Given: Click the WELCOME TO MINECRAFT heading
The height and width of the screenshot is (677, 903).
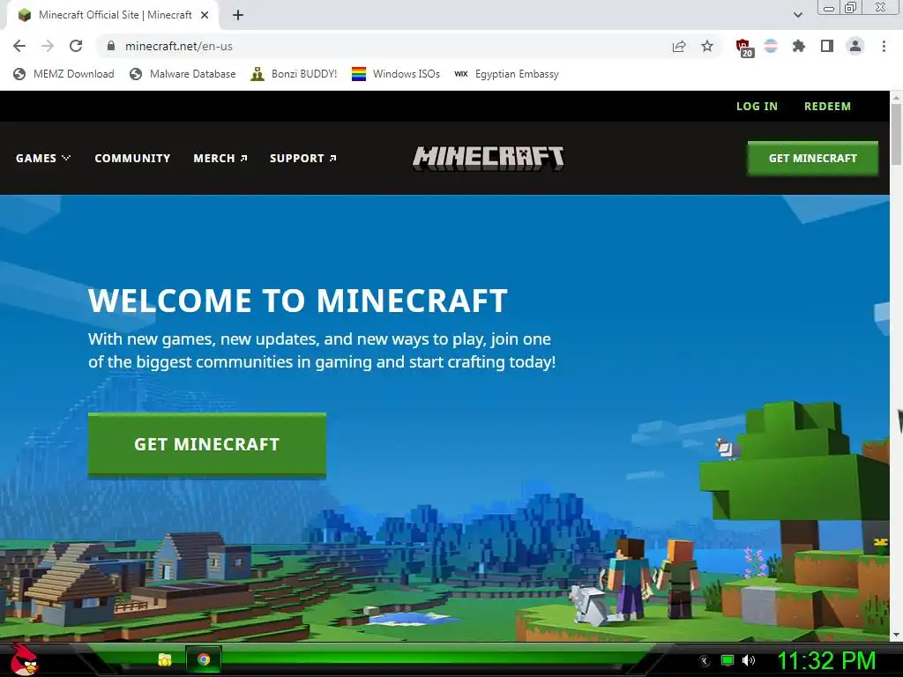Looking at the screenshot, I should tap(298, 301).
